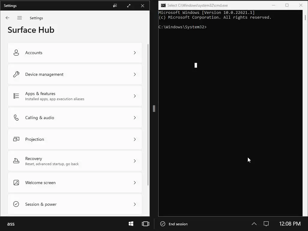Image resolution: width=308 pixels, height=231 pixels.
Task: Expand Settings window to full screen
Action: coord(129,6)
